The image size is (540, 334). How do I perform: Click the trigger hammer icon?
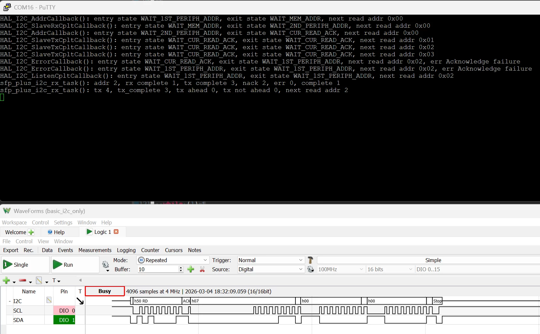(x=310, y=260)
